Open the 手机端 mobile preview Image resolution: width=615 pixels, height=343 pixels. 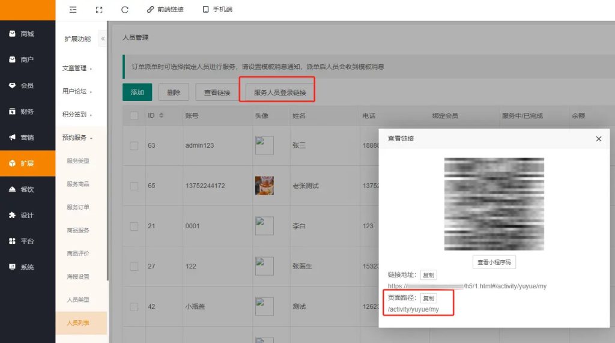coord(217,10)
